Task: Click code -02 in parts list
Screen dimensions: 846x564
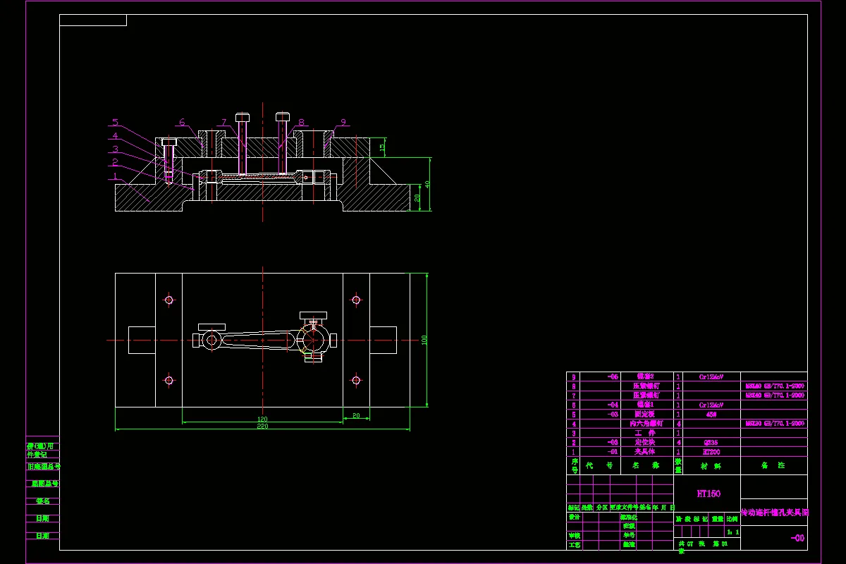Action: pos(613,442)
